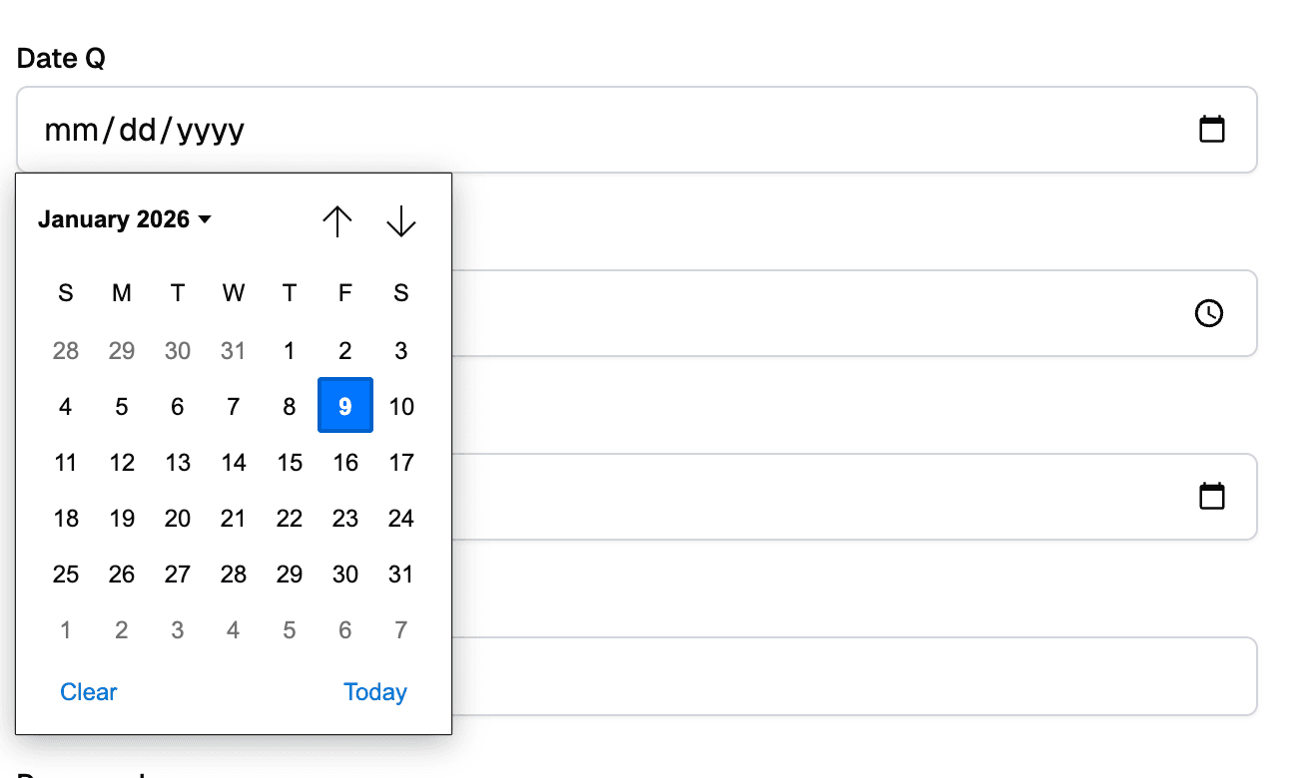Screen dimensions: 1290x778
Task: Click the grayed-out December 28 cell
Action: pyautogui.click(x=66, y=350)
